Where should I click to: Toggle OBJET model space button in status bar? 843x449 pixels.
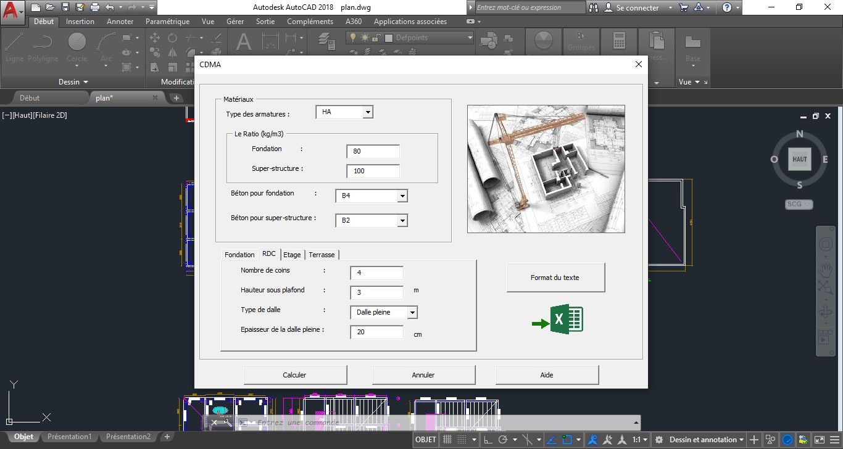(426, 440)
